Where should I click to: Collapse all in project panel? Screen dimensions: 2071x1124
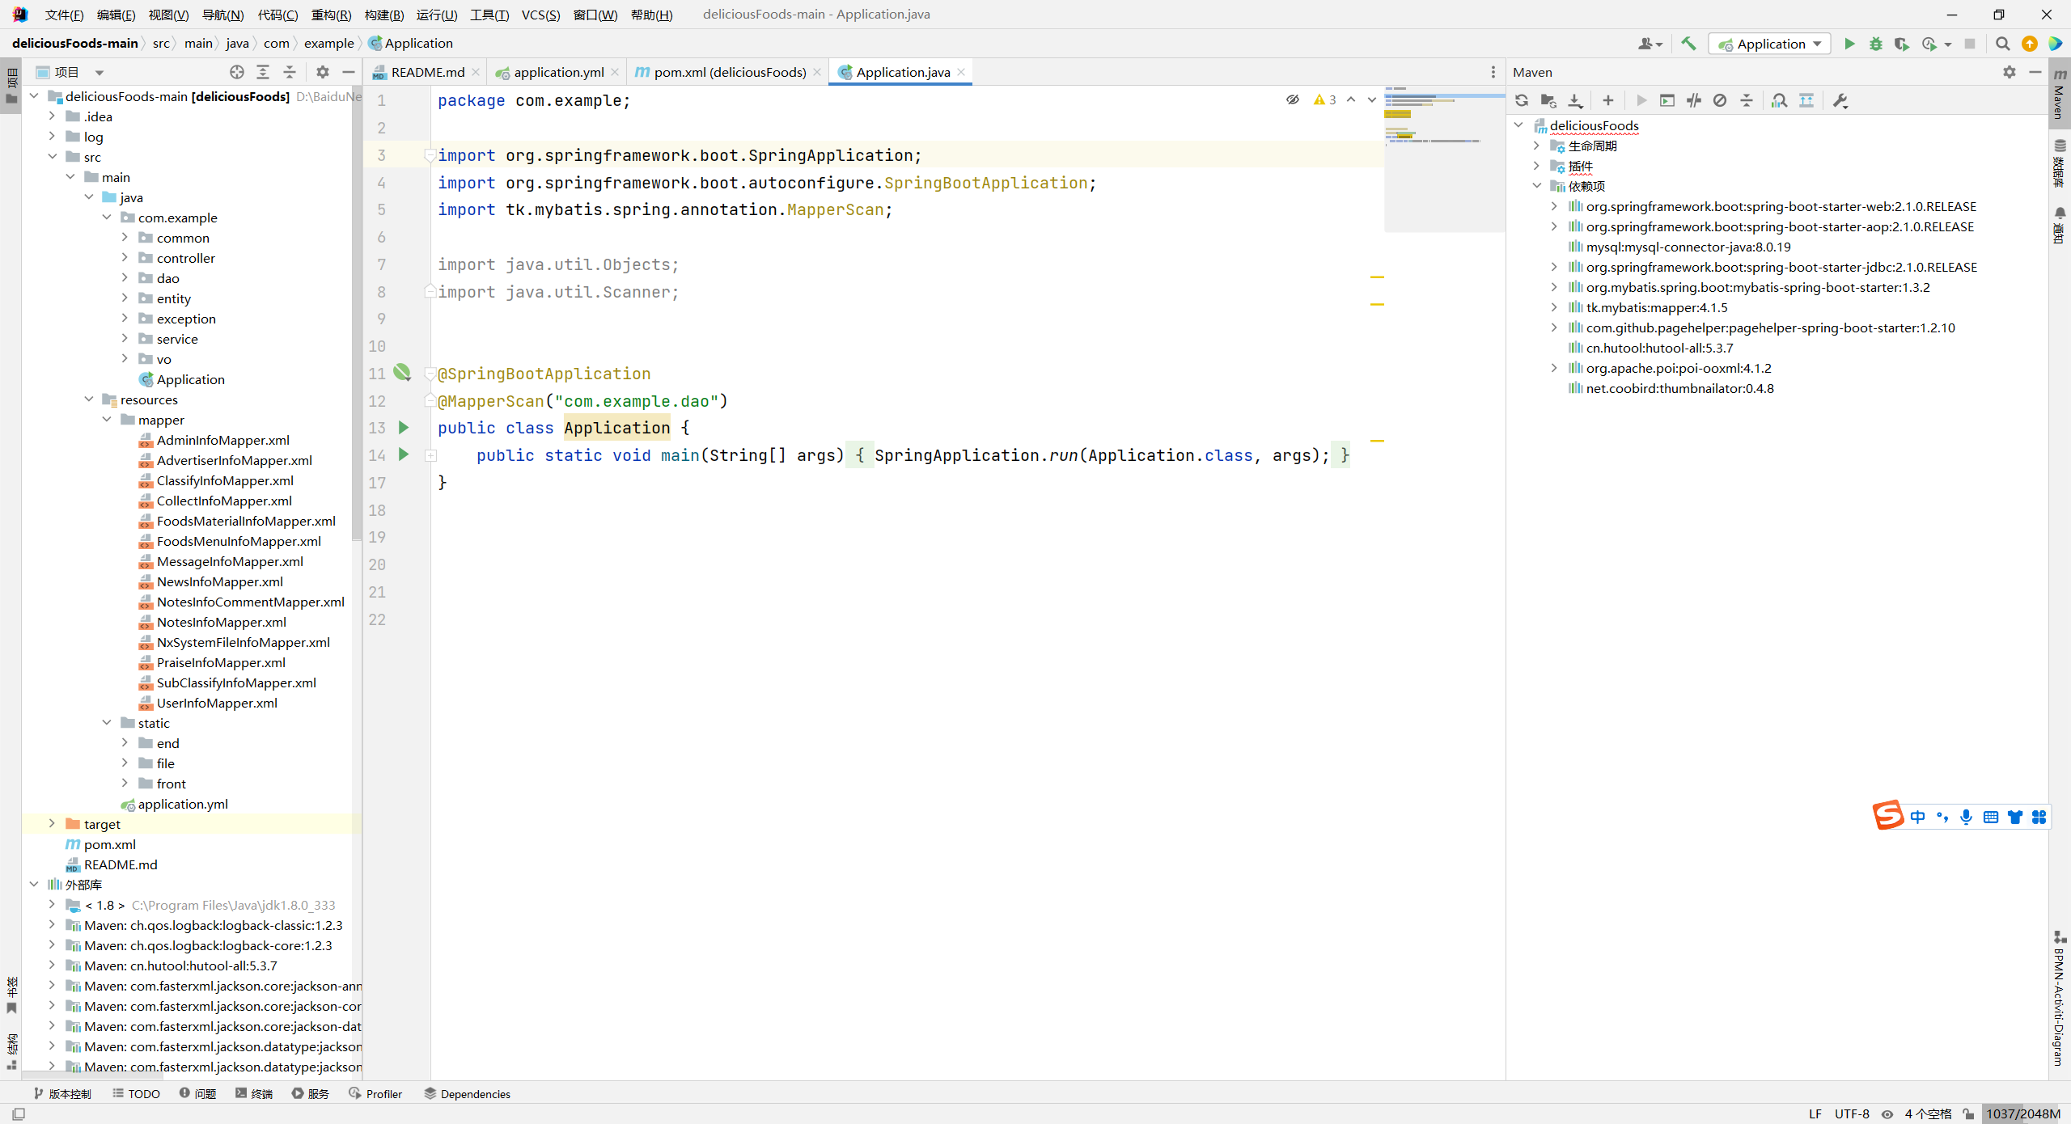pos(290,72)
